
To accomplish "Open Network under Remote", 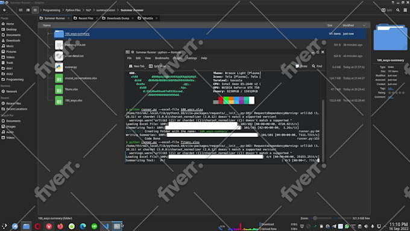I will (10, 92).
